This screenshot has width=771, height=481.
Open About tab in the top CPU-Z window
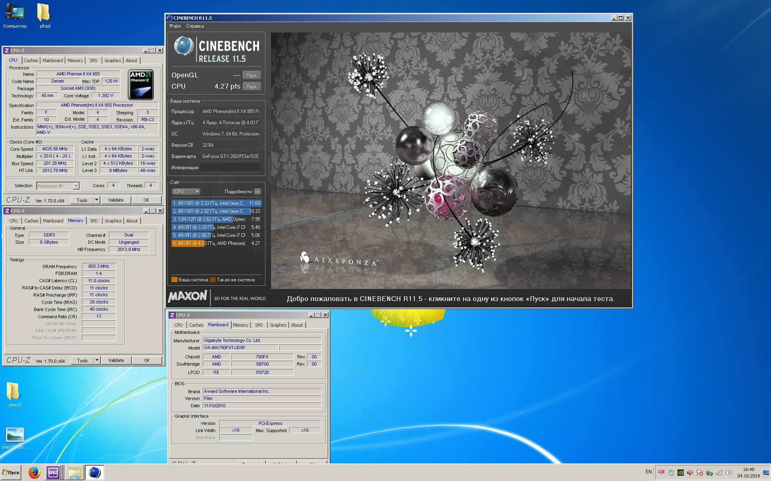[x=131, y=61]
